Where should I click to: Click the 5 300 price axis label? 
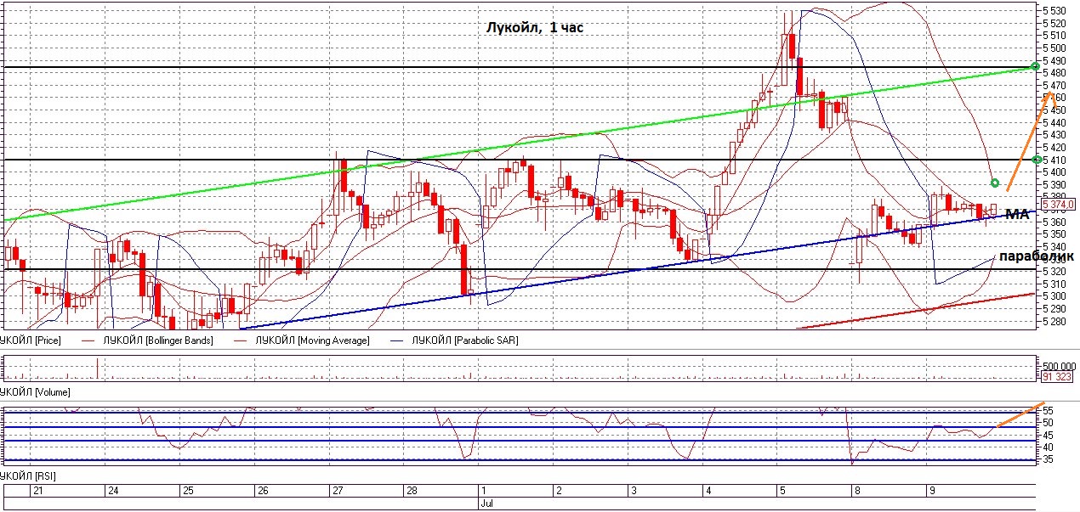click(x=1054, y=296)
